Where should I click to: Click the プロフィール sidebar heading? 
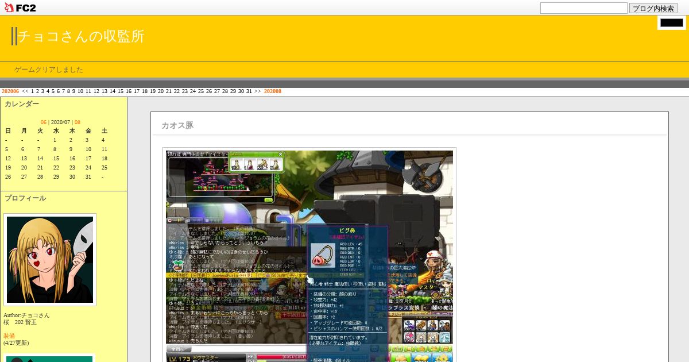point(25,198)
